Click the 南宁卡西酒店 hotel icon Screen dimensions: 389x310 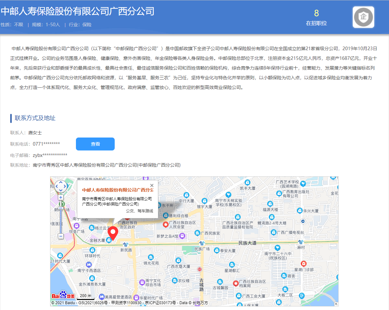tap(89, 264)
